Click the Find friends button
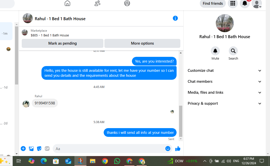The width and height of the screenshot is (270, 166). [x=213, y=3]
